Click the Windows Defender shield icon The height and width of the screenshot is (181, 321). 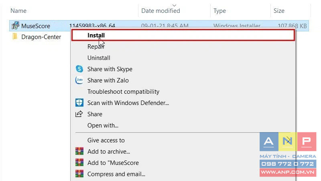79,103
